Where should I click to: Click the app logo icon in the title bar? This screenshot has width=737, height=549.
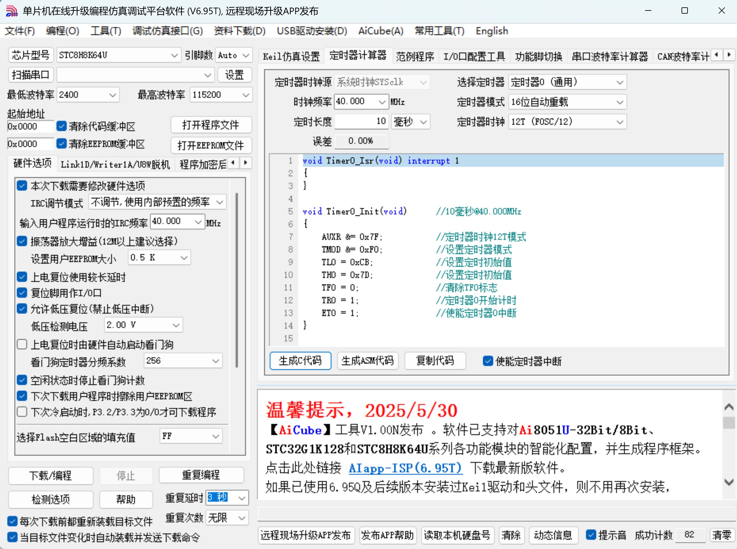(x=12, y=11)
